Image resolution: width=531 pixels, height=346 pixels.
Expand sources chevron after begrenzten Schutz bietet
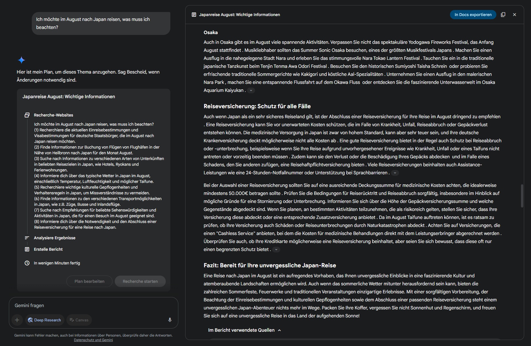[276, 250]
